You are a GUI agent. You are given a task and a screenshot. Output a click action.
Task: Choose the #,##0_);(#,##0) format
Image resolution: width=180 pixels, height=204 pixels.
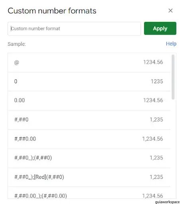89,158
